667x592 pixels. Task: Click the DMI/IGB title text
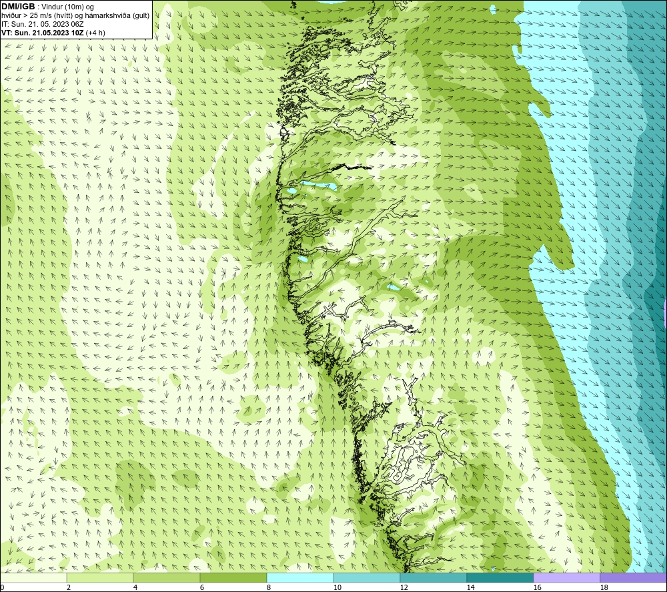[x=18, y=7]
